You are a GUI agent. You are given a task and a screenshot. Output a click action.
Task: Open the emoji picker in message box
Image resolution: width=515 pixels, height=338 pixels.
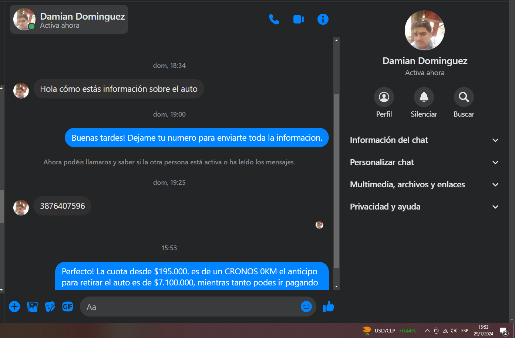coord(306,307)
